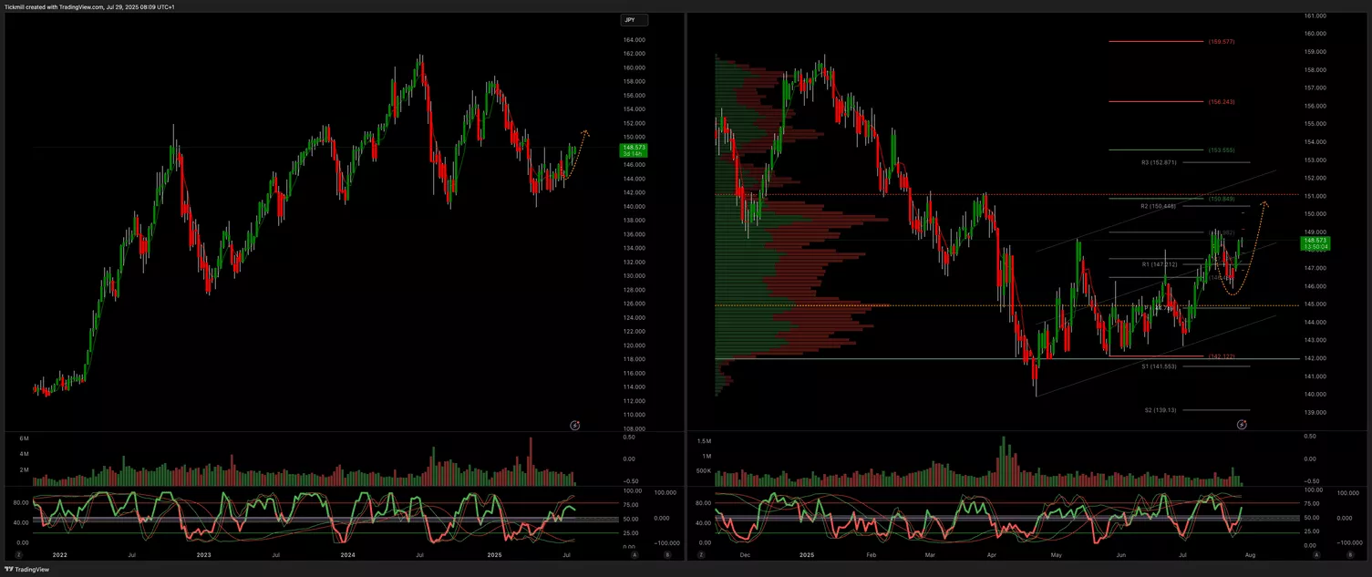
Task: Select the red (159.577) level line label
Action: click(x=1222, y=42)
